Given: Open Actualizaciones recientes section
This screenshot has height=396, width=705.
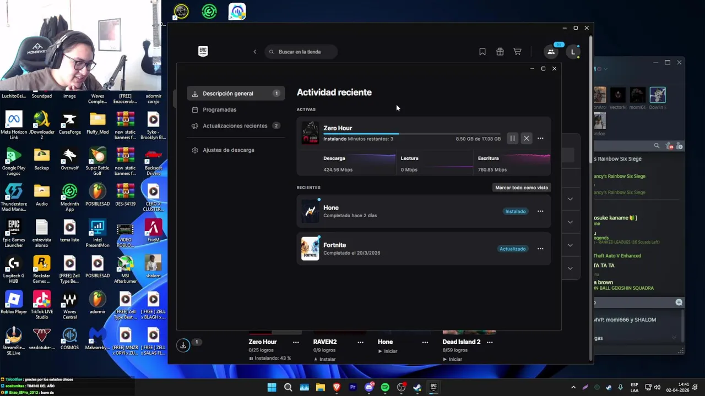Looking at the screenshot, I should coord(236,126).
